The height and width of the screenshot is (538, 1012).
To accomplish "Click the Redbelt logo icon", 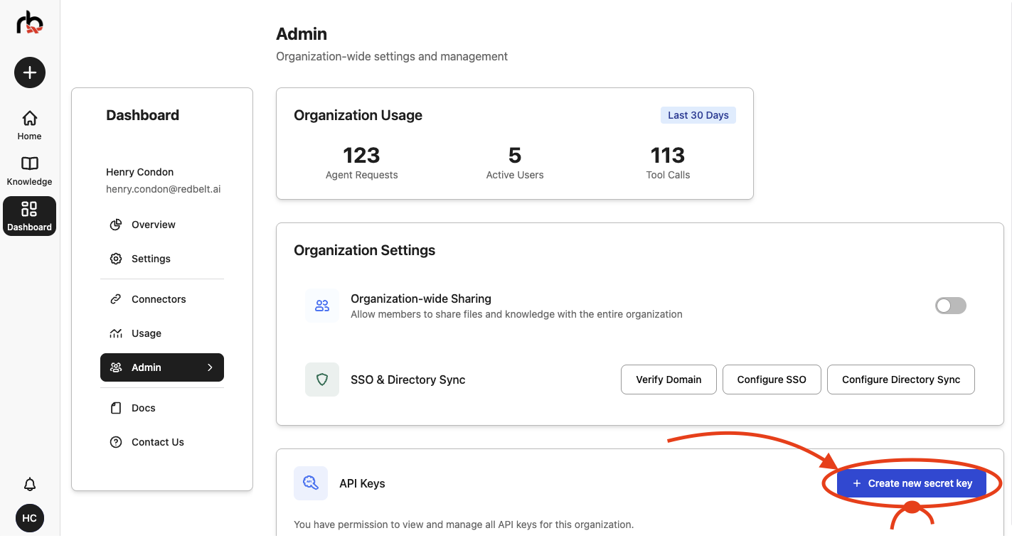I will point(30,22).
